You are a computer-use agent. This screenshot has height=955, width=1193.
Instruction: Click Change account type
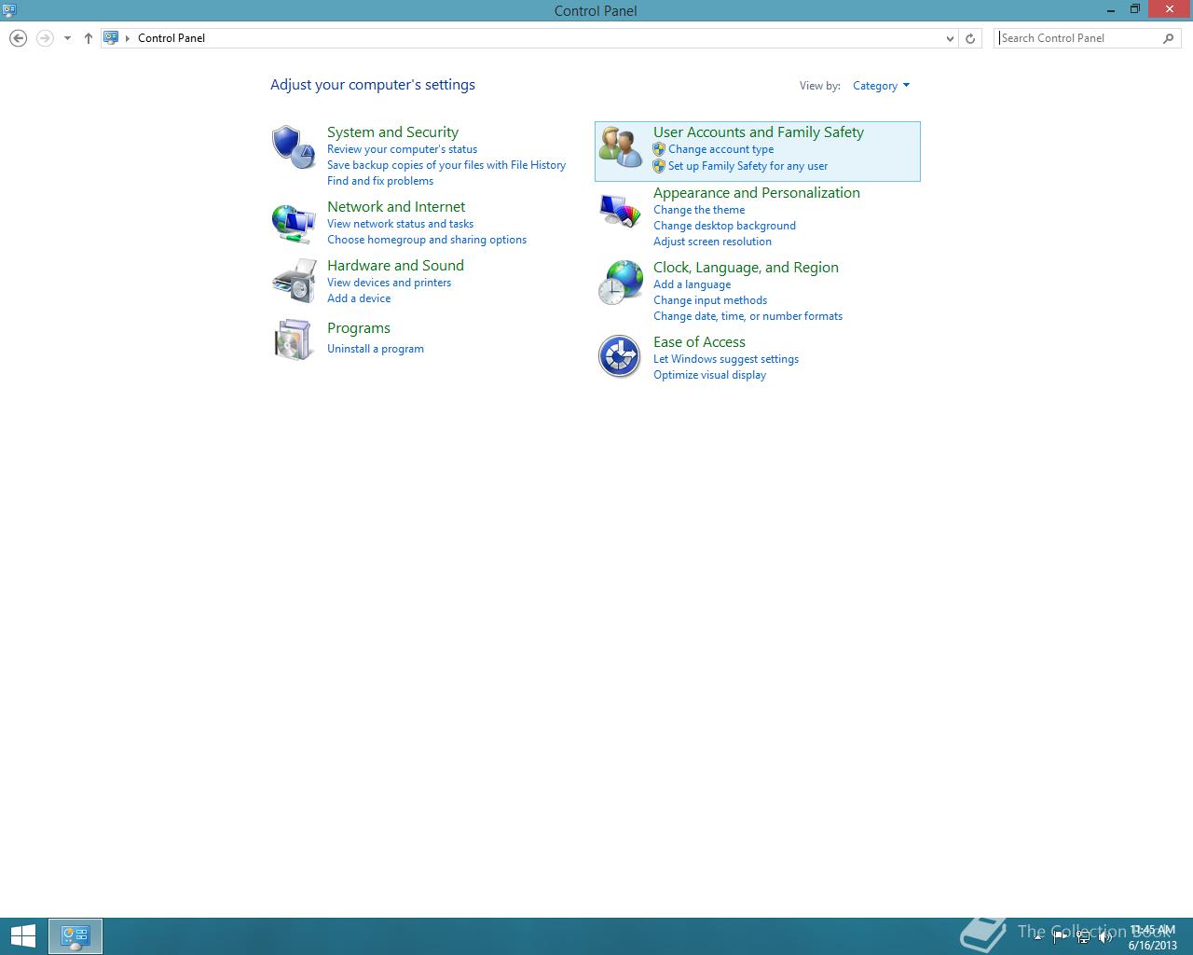pos(720,149)
